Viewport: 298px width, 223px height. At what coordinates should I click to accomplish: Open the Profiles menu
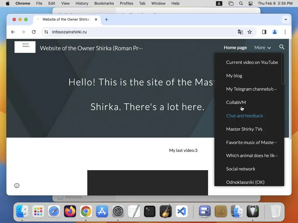coord(126,3)
